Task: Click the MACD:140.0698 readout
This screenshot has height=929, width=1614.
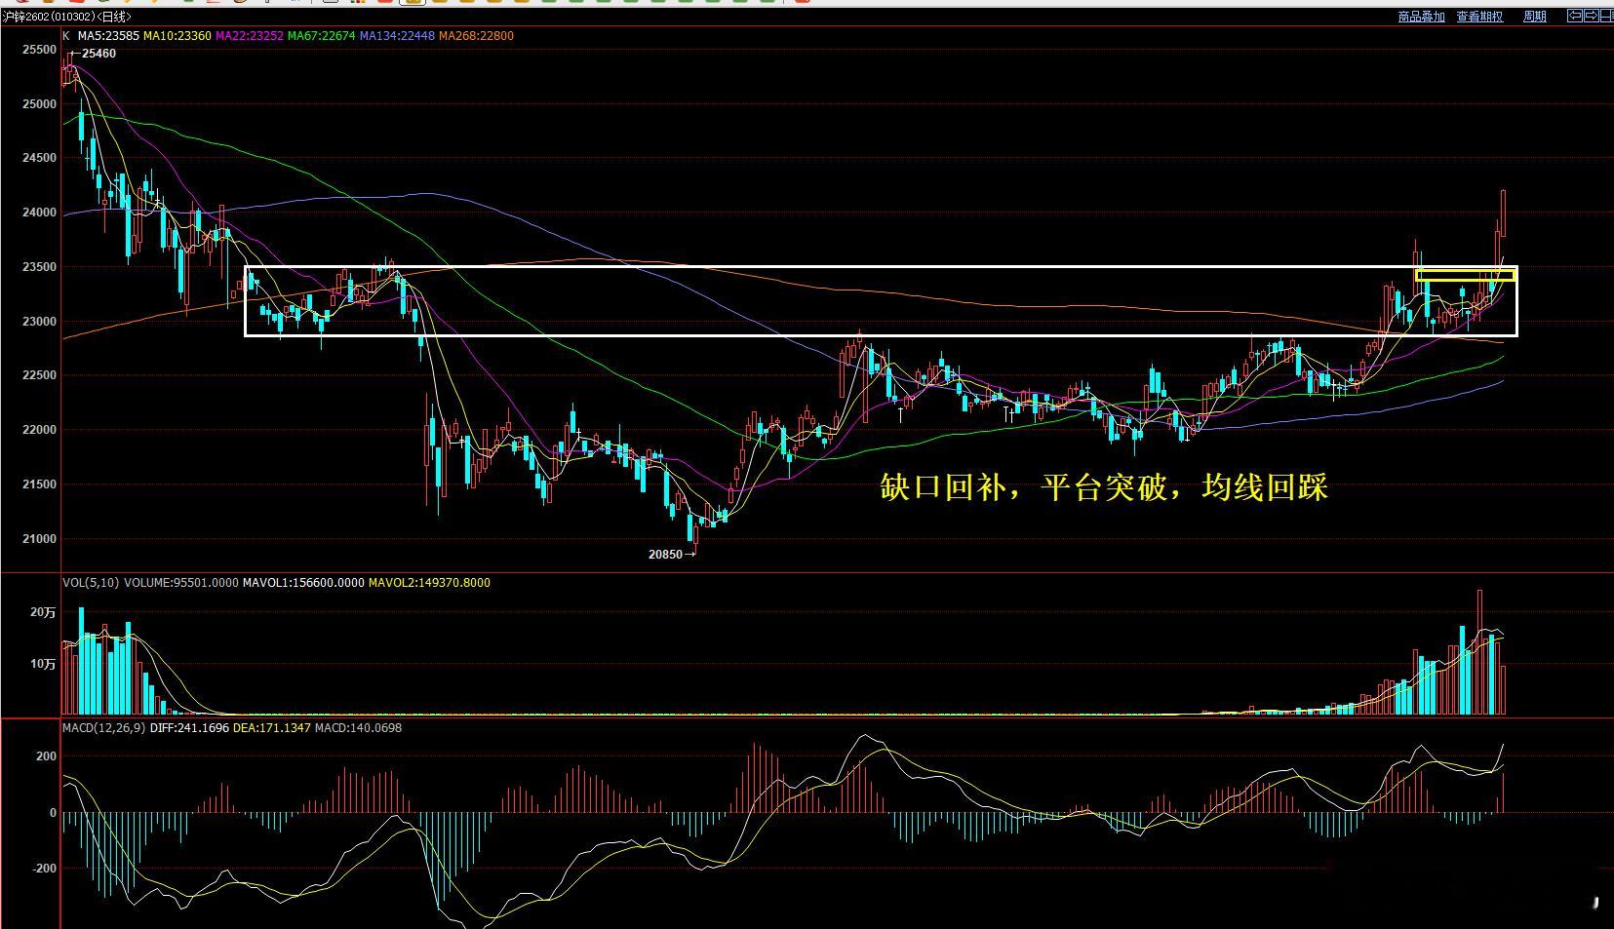Action: pos(358,728)
